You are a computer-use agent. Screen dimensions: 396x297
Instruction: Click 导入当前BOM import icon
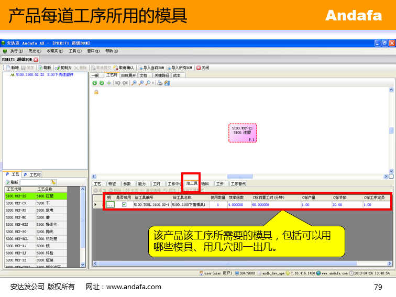(x=140, y=68)
